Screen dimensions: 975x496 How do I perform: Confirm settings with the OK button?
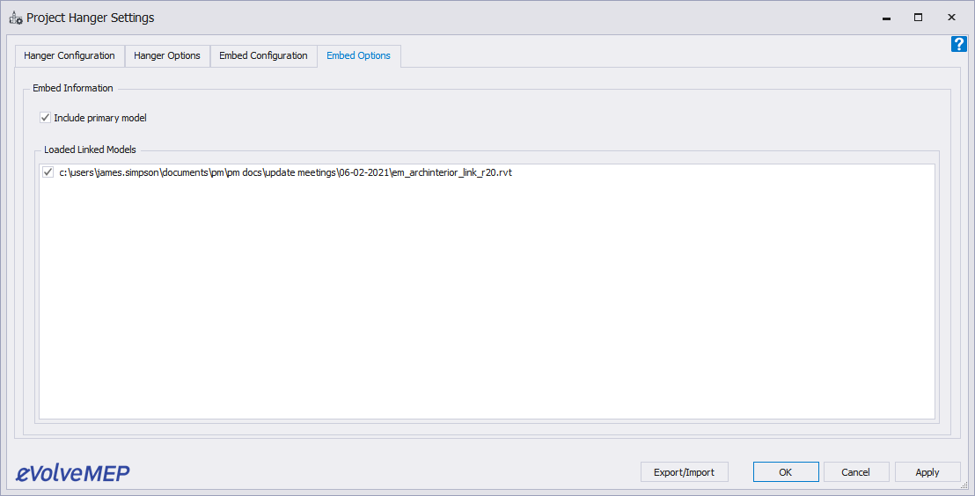(785, 471)
